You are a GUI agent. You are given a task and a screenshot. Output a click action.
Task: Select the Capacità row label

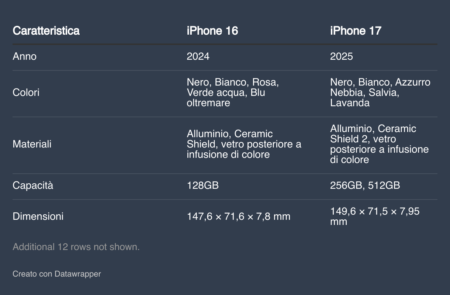[x=33, y=185]
